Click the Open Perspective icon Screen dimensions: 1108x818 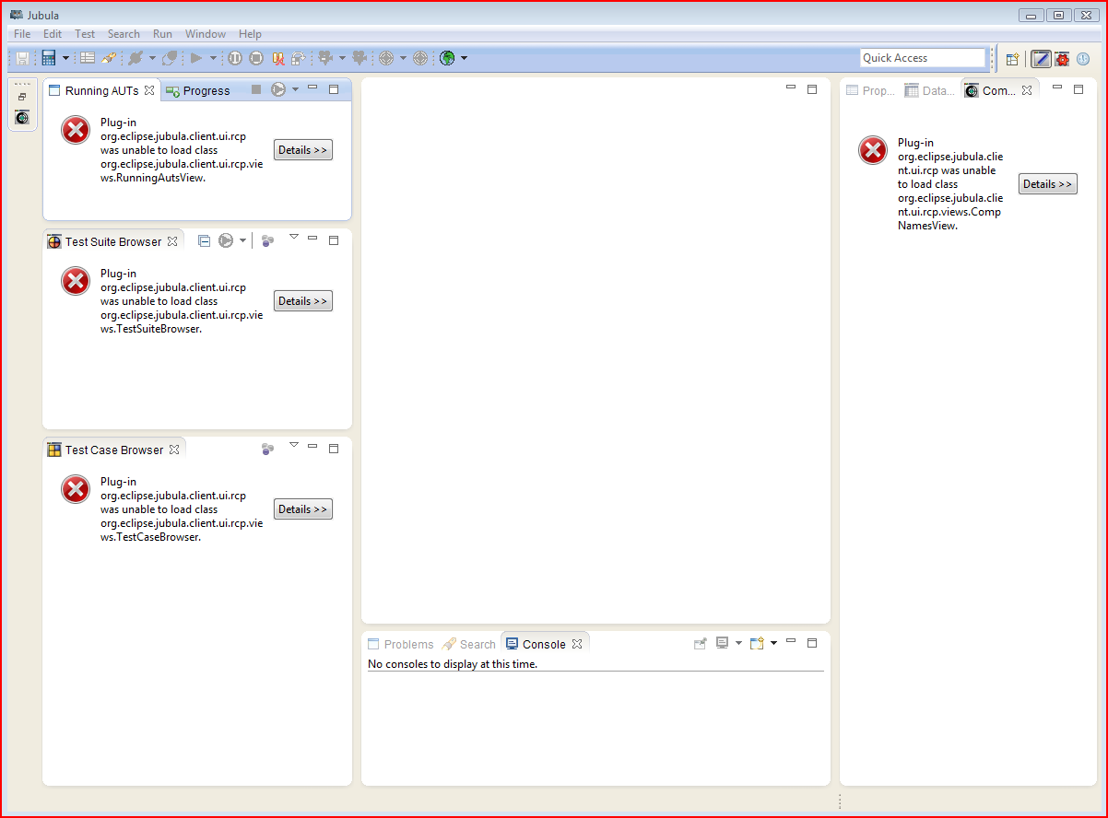tap(1012, 59)
